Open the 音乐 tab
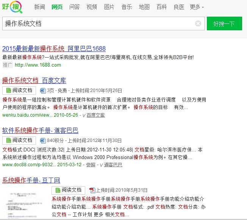Viewport: 247px width, 220px height. point(127,7)
